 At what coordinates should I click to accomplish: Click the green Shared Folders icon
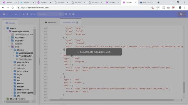click(8, 99)
